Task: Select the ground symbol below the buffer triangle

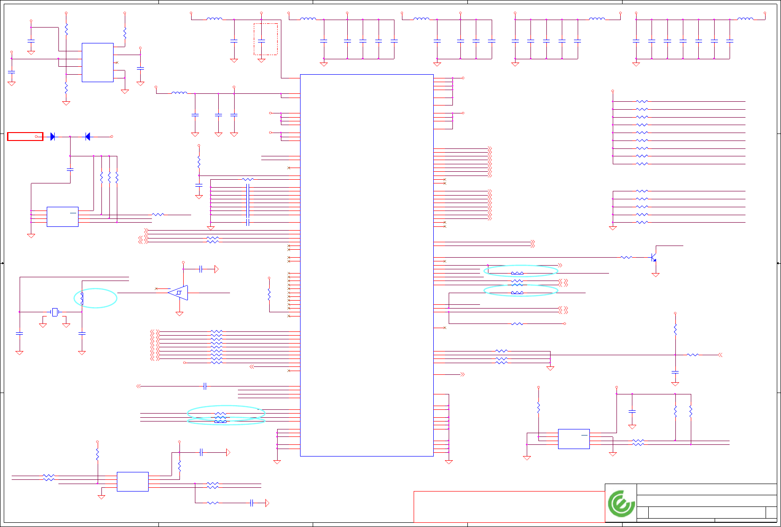Action: click(x=179, y=314)
